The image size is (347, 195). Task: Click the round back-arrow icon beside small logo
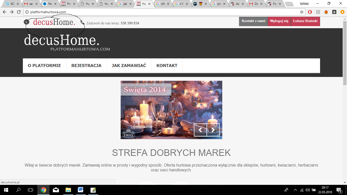click(26, 22)
